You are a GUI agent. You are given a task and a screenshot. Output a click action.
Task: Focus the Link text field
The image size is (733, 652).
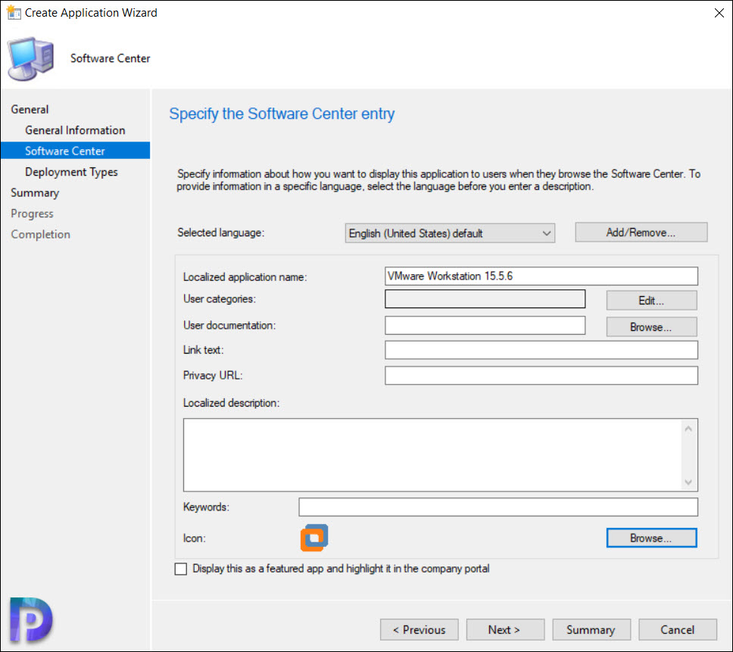[541, 350]
